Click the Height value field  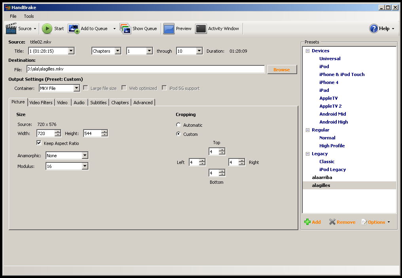point(92,133)
